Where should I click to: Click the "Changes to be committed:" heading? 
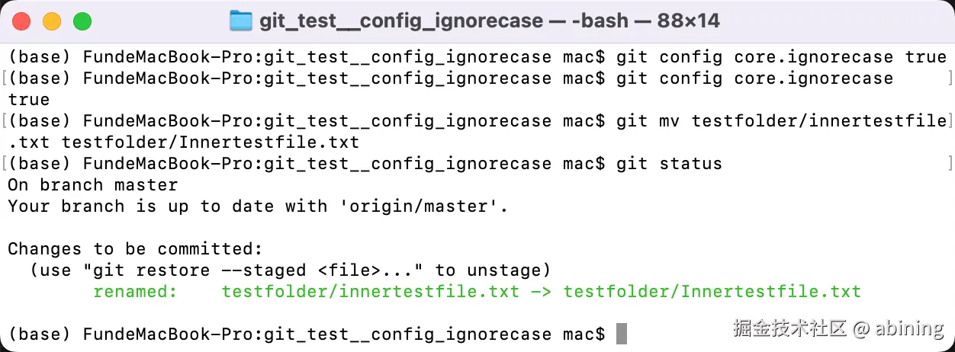point(136,248)
